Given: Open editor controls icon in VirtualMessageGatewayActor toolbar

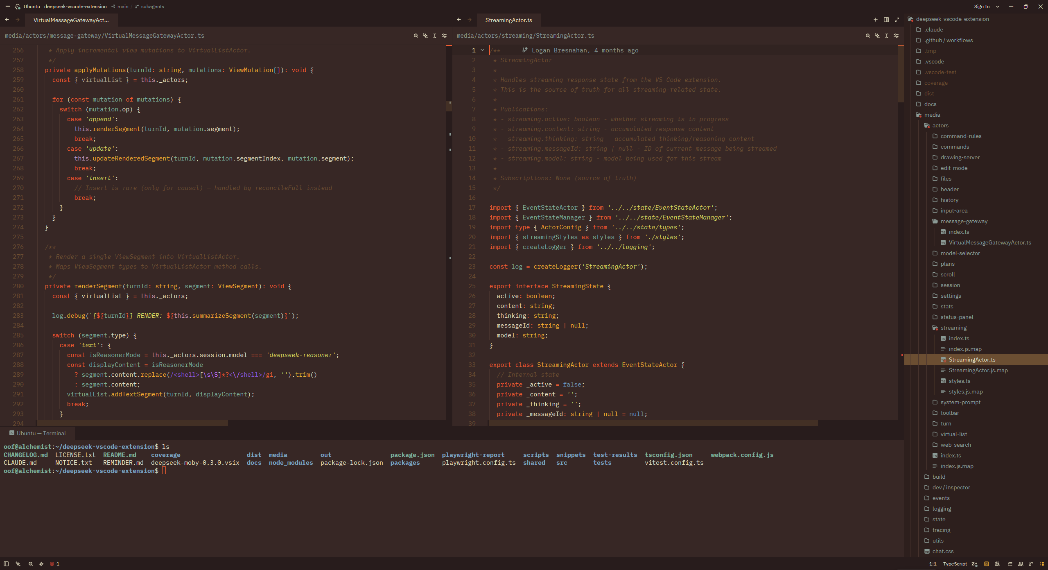Looking at the screenshot, I should (444, 36).
